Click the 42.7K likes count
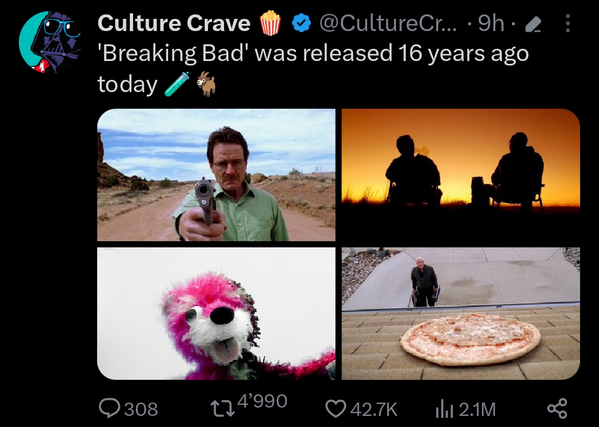The width and height of the screenshot is (599, 427). tap(374, 409)
